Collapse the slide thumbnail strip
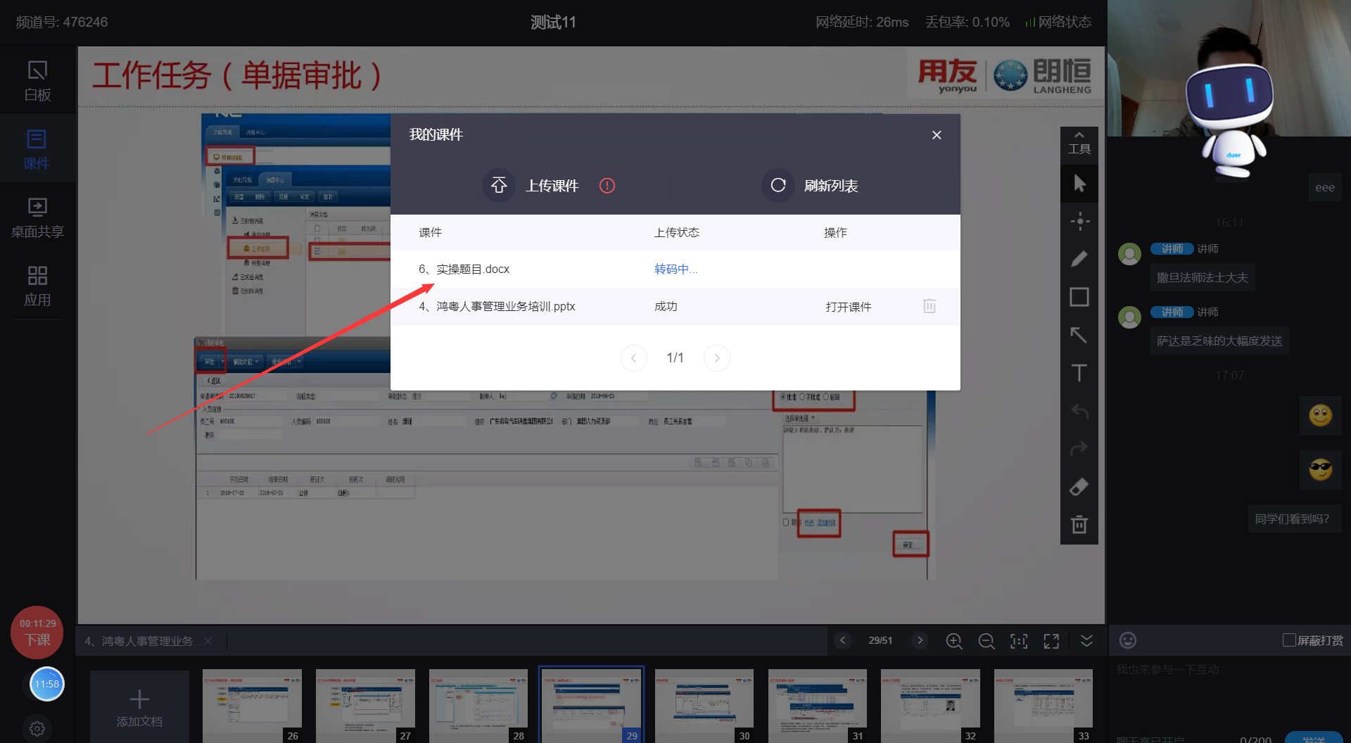This screenshot has width=1351, height=743. 1086,641
